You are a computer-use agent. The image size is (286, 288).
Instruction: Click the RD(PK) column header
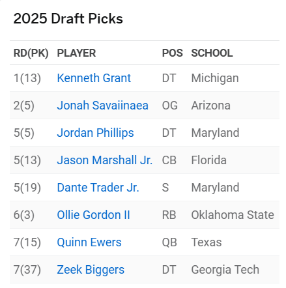tap(31, 53)
